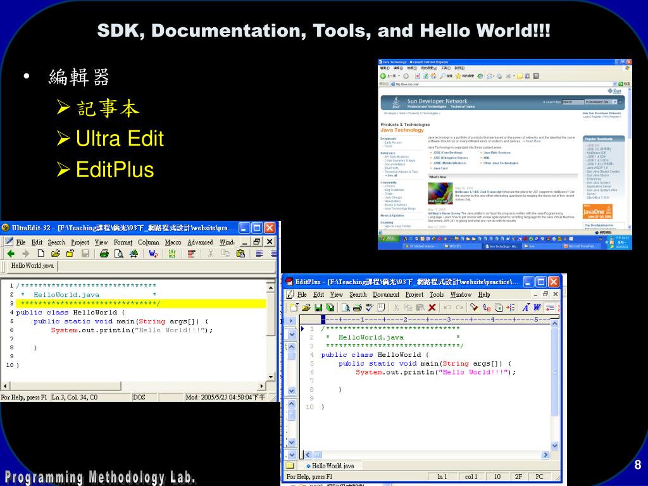This screenshot has height=486, width=648.
Task: Open EditPlus Document menu
Action: click(386, 294)
